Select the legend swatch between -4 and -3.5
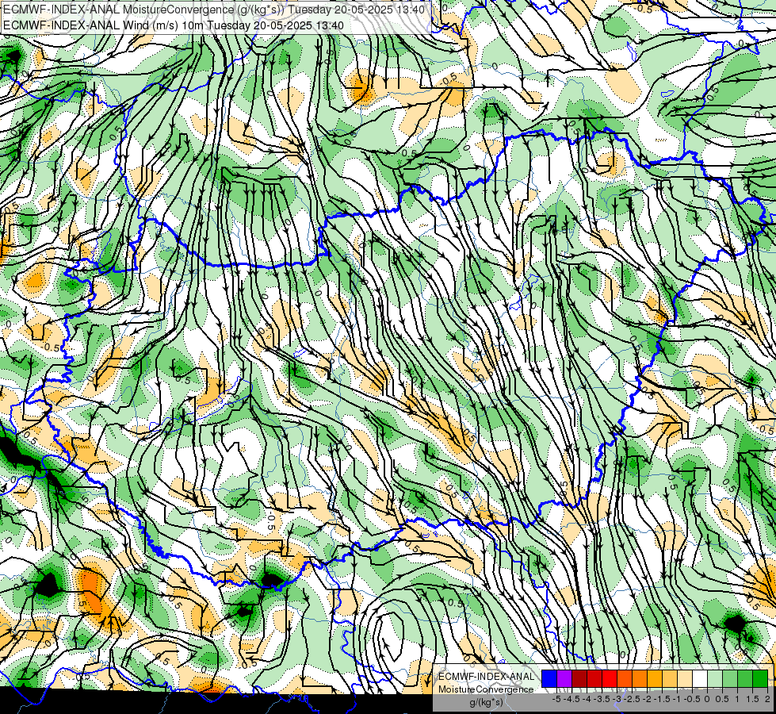776x714 pixels. click(594, 679)
